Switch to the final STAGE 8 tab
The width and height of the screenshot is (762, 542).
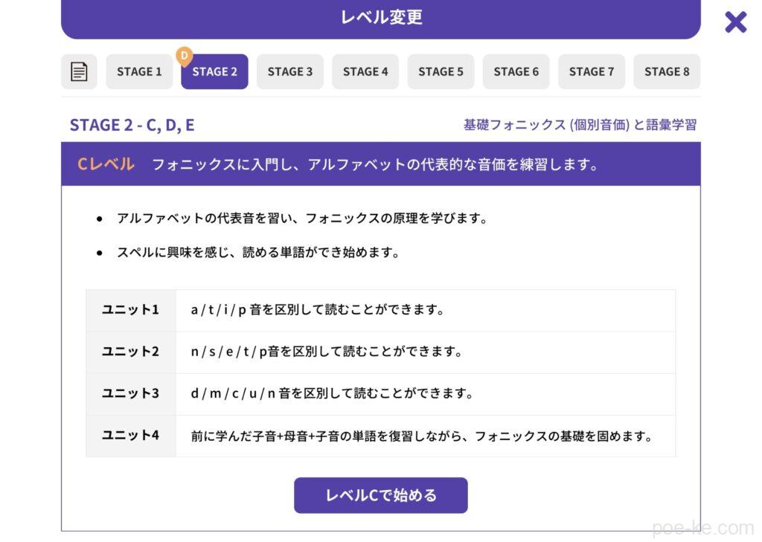tap(666, 71)
